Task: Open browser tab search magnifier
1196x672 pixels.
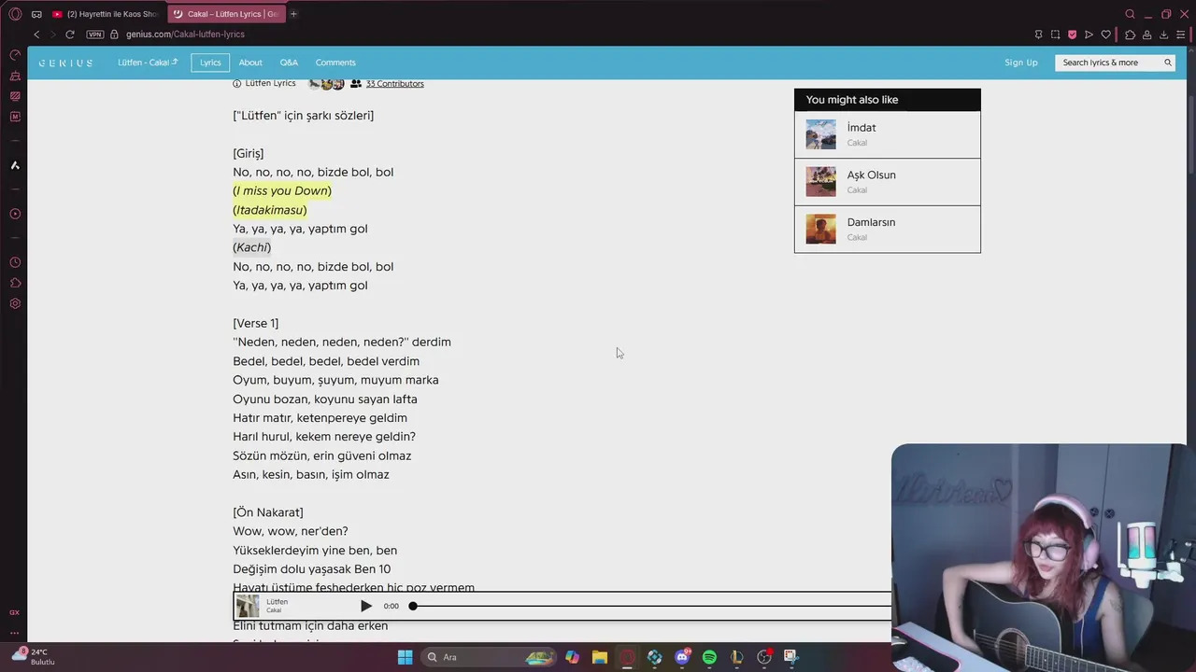Action: 1130,14
